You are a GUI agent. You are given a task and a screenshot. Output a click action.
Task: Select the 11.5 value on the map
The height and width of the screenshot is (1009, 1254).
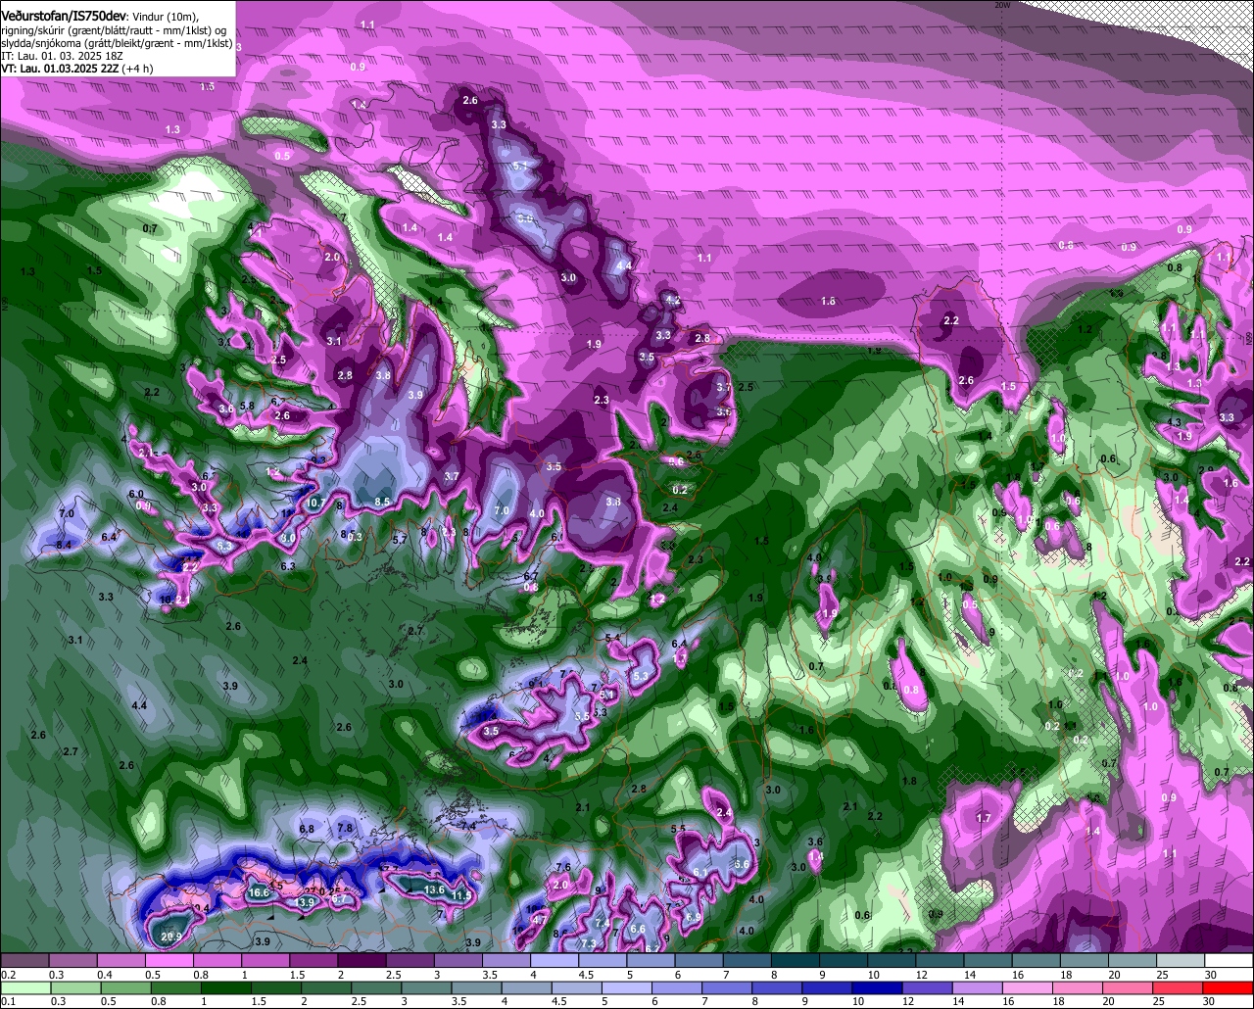pyautogui.click(x=462, y=895)
